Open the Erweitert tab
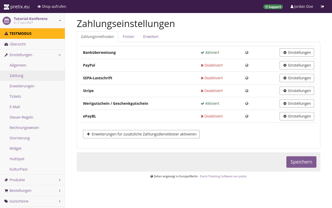Image resolution: width=332 pixels, height=208 pixels. 151,36
